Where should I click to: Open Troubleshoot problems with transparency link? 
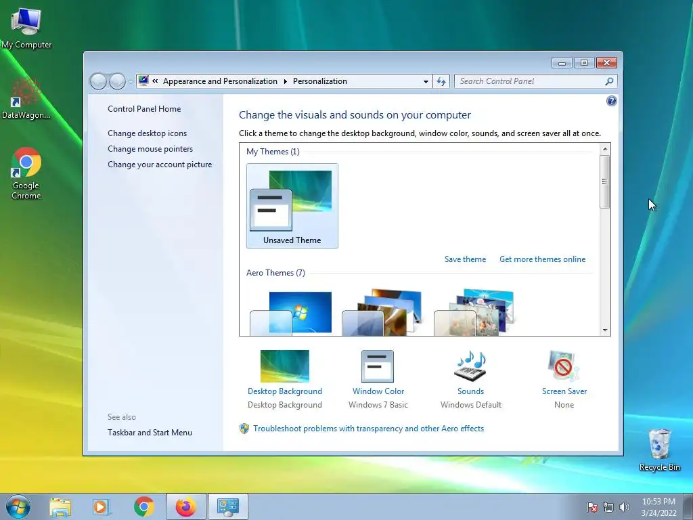tap(369, 429)
